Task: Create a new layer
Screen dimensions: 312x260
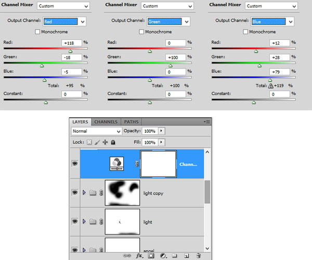Action: pos(187,256)
